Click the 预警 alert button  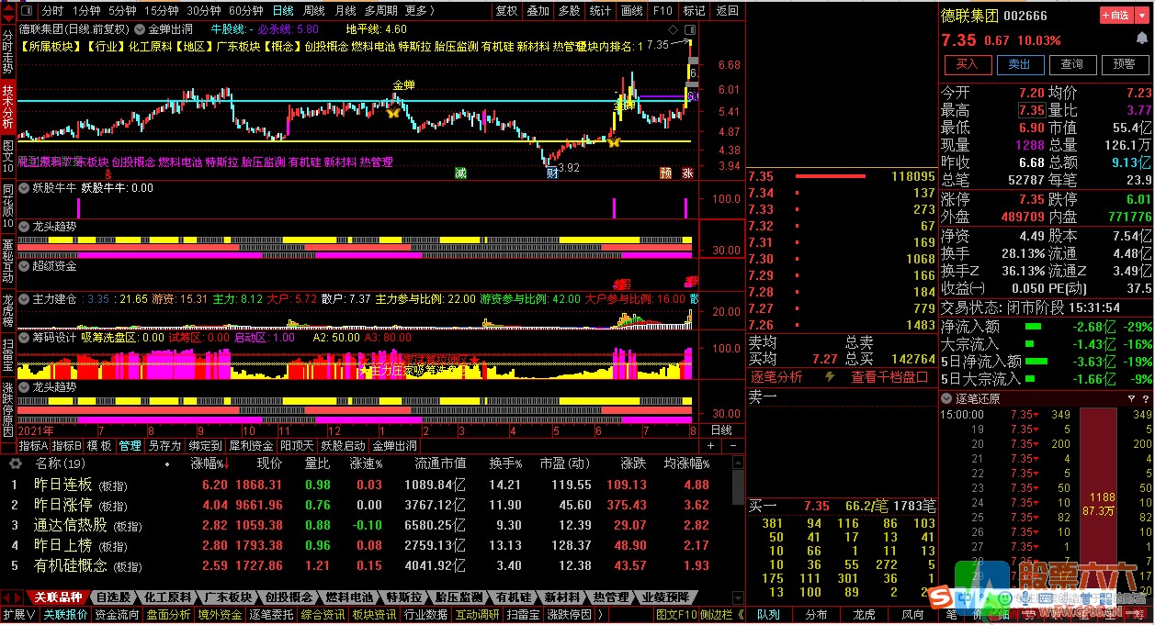tap(1124, 64)
